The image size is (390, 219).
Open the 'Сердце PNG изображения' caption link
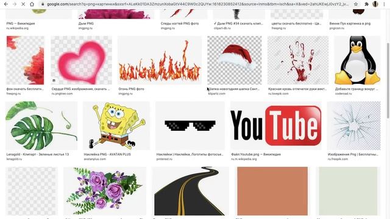tap(80, 89)
